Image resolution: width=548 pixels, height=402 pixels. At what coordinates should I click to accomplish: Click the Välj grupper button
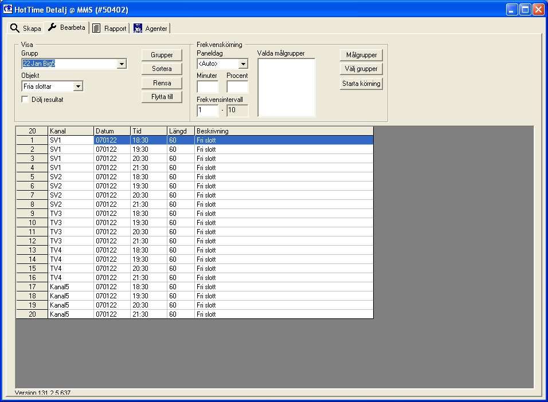361,69
